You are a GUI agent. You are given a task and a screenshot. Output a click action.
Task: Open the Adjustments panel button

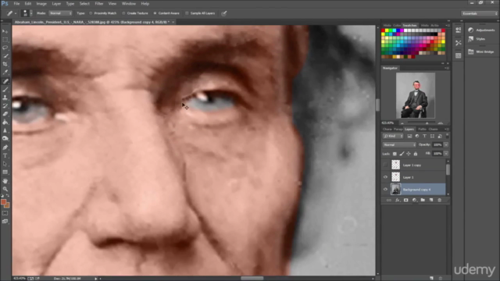(482, 30)
